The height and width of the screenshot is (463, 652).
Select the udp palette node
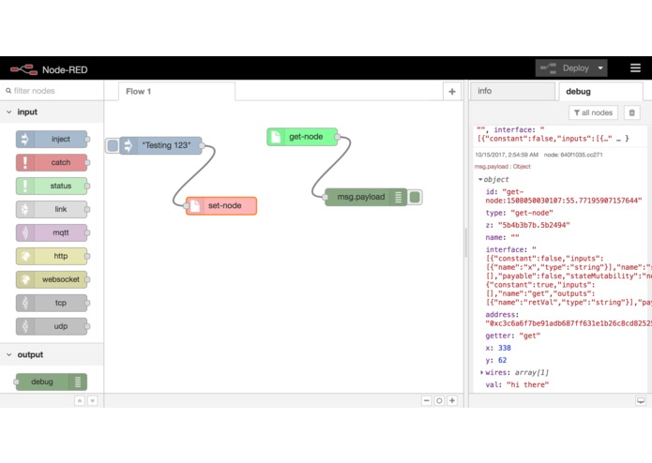(x=52, y=326)
